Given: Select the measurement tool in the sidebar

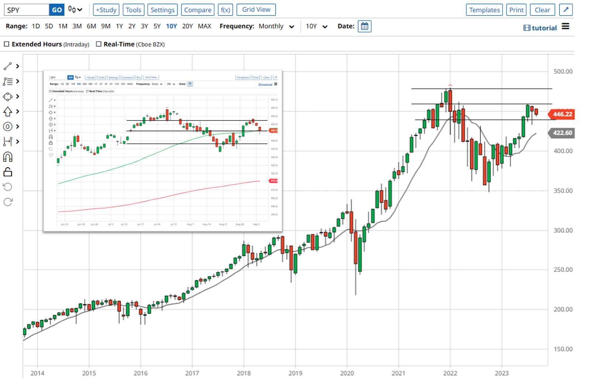Looking at the screenshot, I should click(7, 142).
